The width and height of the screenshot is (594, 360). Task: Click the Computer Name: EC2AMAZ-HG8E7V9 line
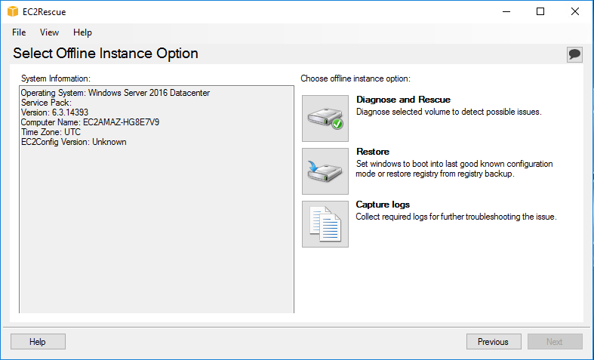tap(90, 122)
